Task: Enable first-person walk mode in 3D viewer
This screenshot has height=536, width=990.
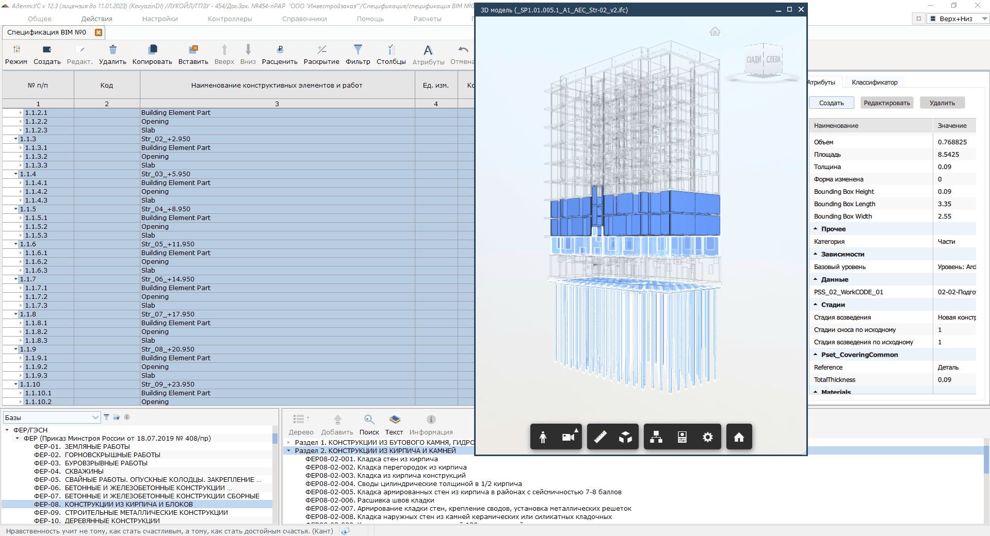Action: 543,437
